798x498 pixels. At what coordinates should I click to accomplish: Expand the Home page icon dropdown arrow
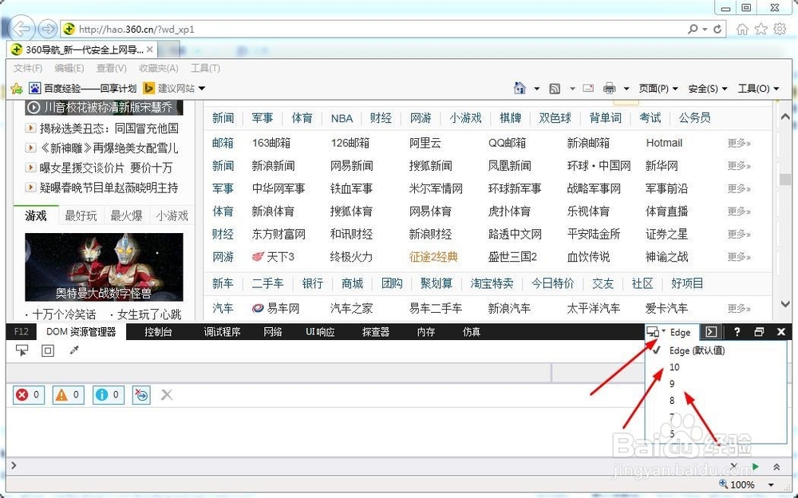pos(536,89)
